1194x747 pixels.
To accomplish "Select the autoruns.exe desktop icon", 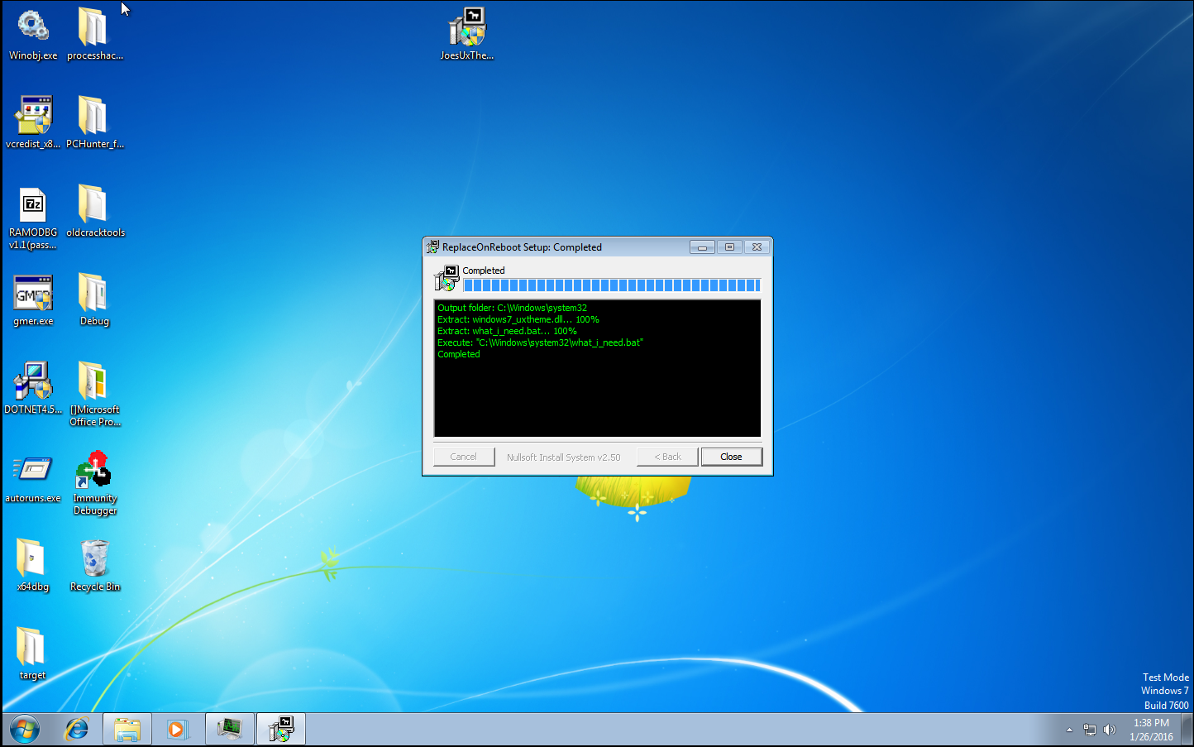I will point(33,478).
